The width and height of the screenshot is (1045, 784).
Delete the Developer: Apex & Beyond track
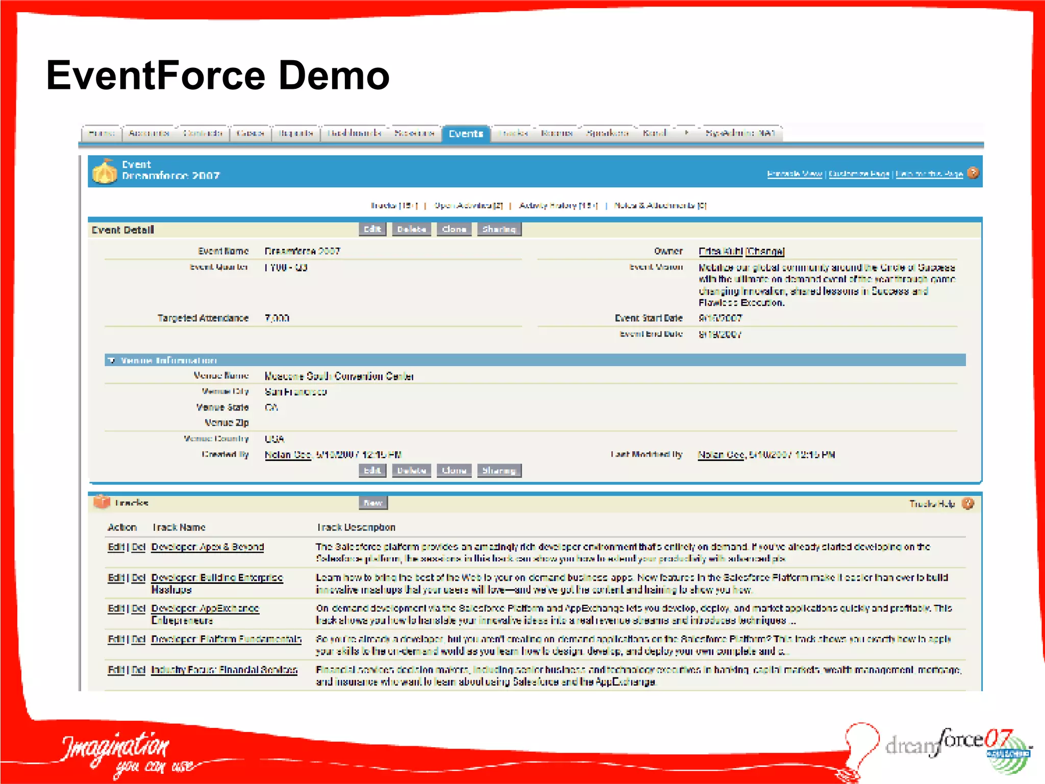(138, 547)
